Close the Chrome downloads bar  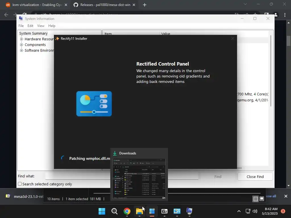coord(286,196)
